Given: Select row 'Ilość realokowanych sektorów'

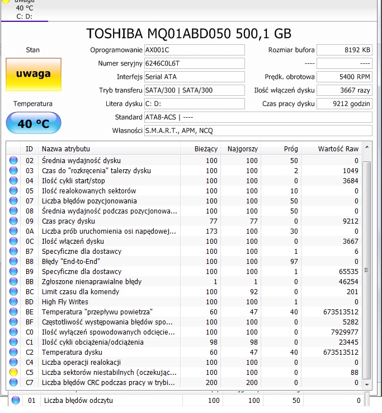Looking at the screenshot, I should pyautogui.click(x=184, y=191).
